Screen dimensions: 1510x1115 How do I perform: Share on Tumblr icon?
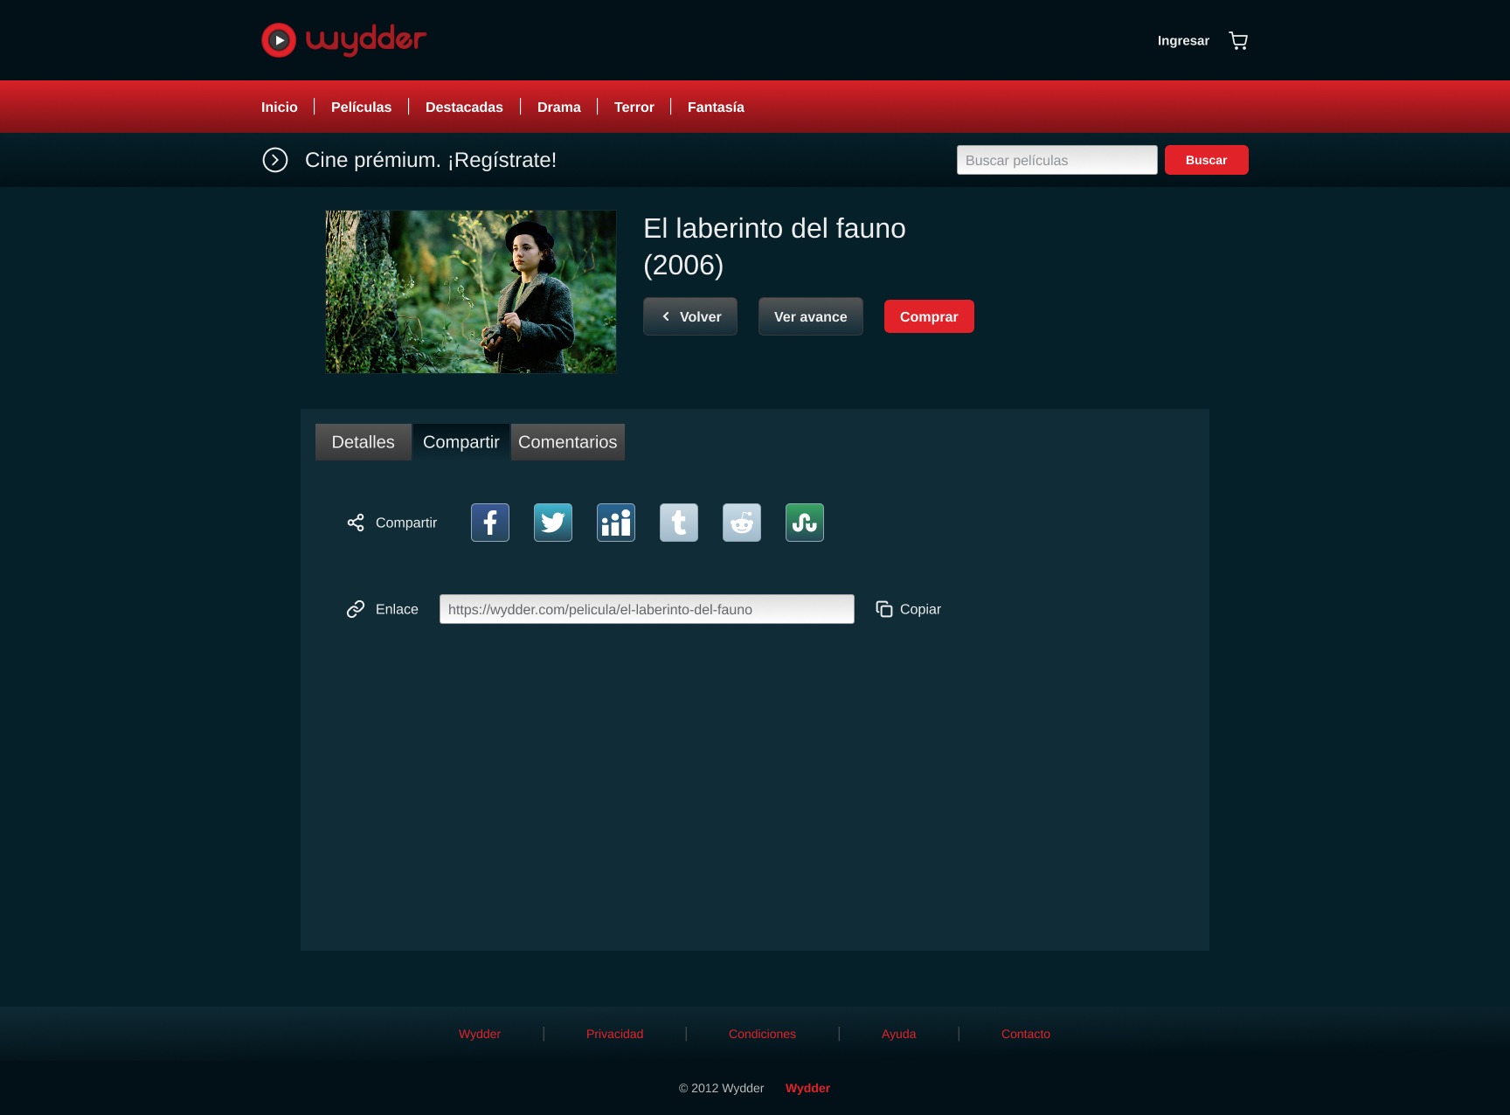[x=679, y=523]
